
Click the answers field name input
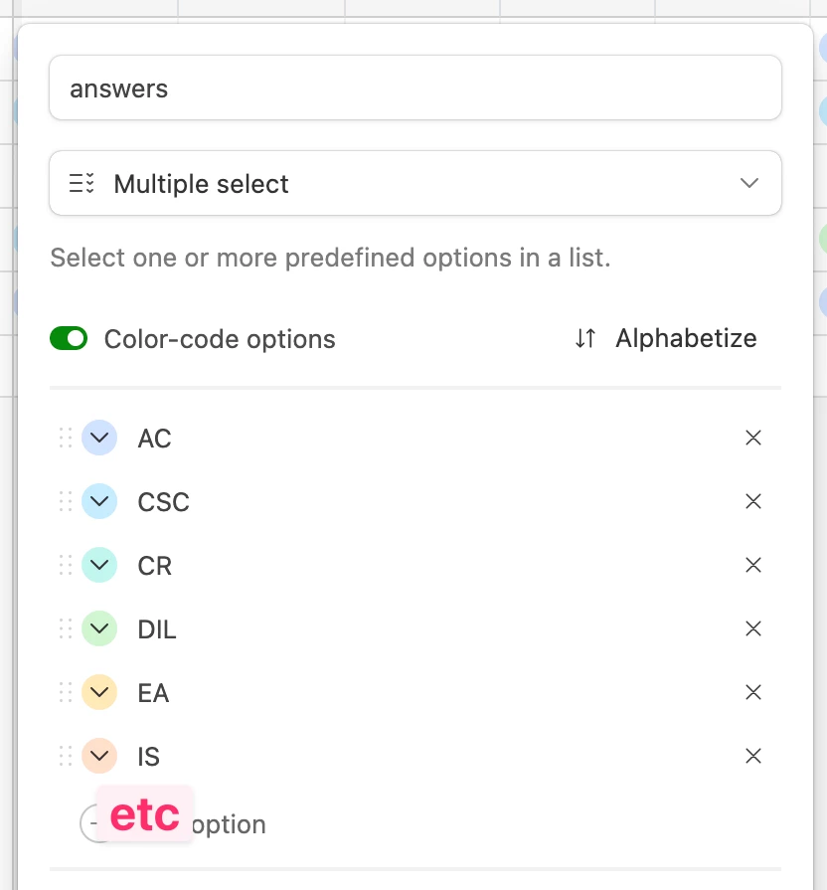(415, 89)
